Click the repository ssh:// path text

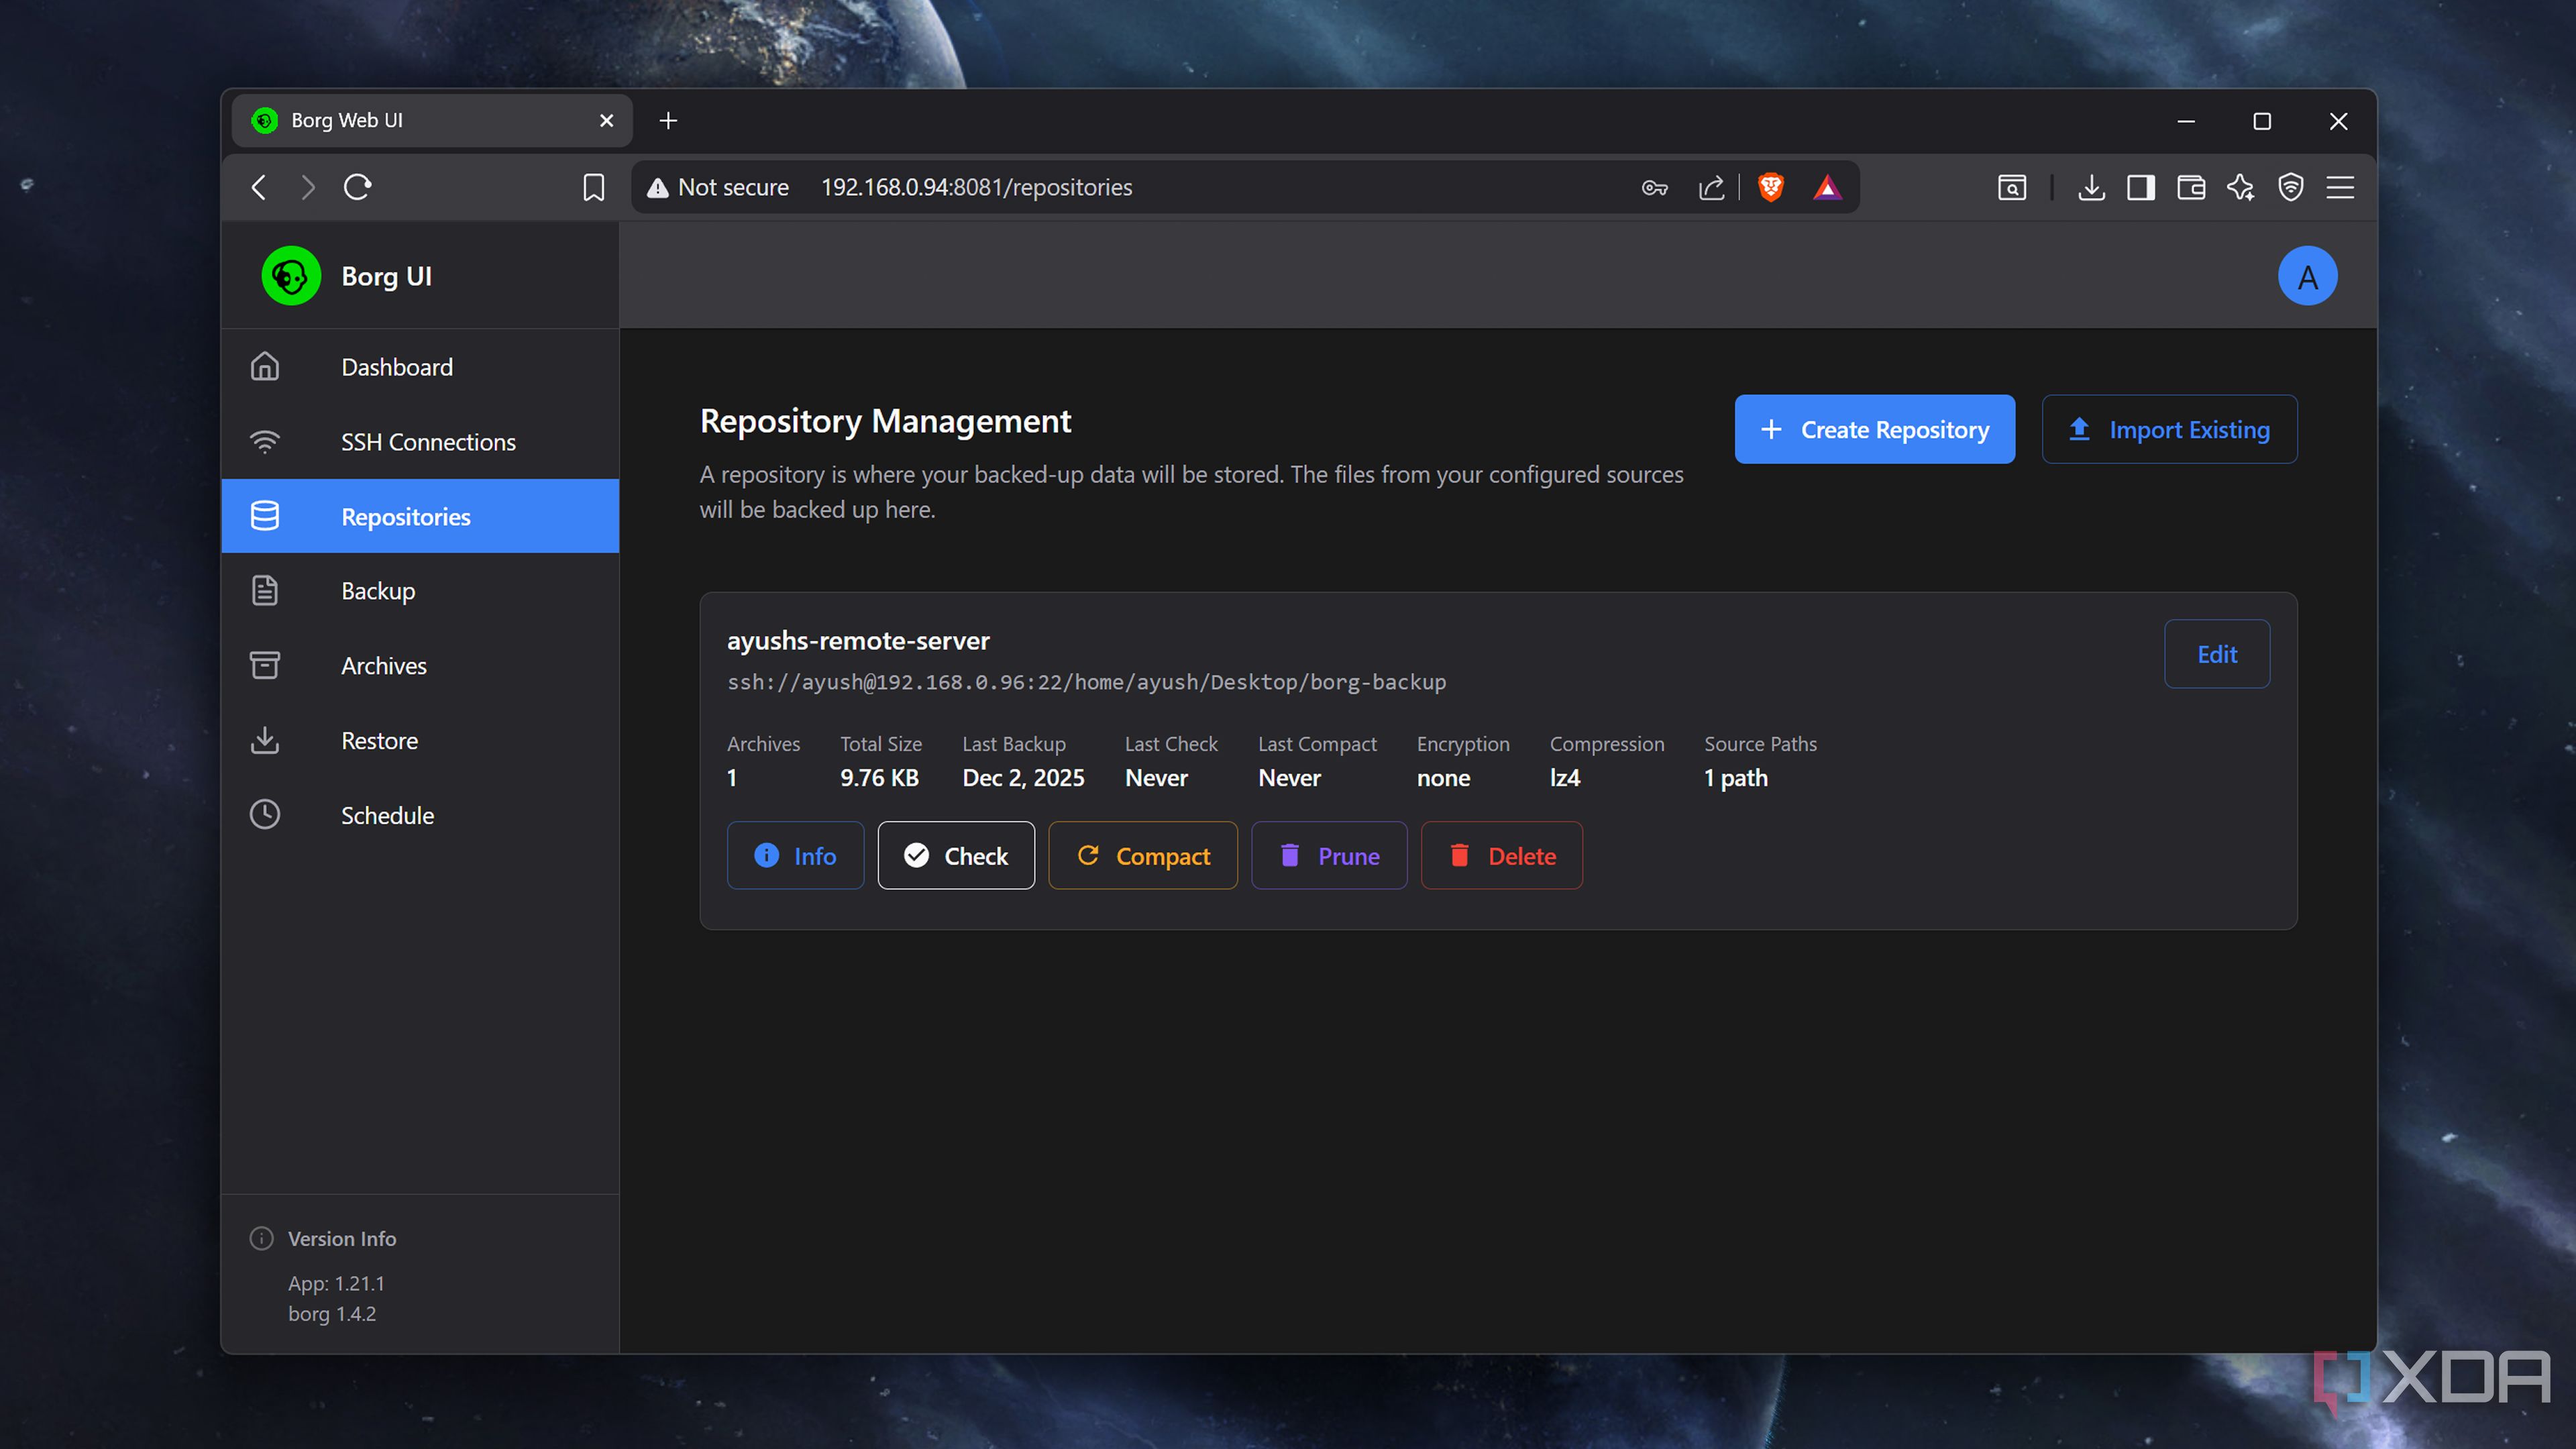(1086, 682)
